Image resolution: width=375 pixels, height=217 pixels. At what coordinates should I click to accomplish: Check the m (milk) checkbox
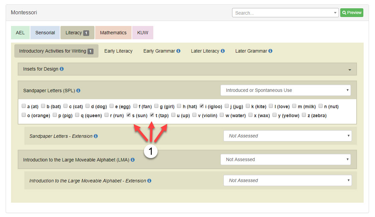(294, 106)
